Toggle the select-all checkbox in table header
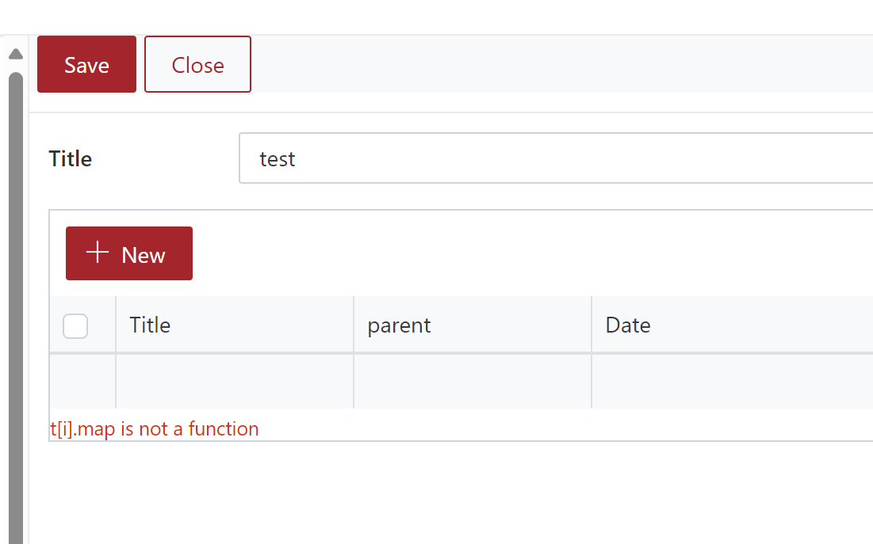This screenshot has width=873, height=544. (x=75, y=325)
